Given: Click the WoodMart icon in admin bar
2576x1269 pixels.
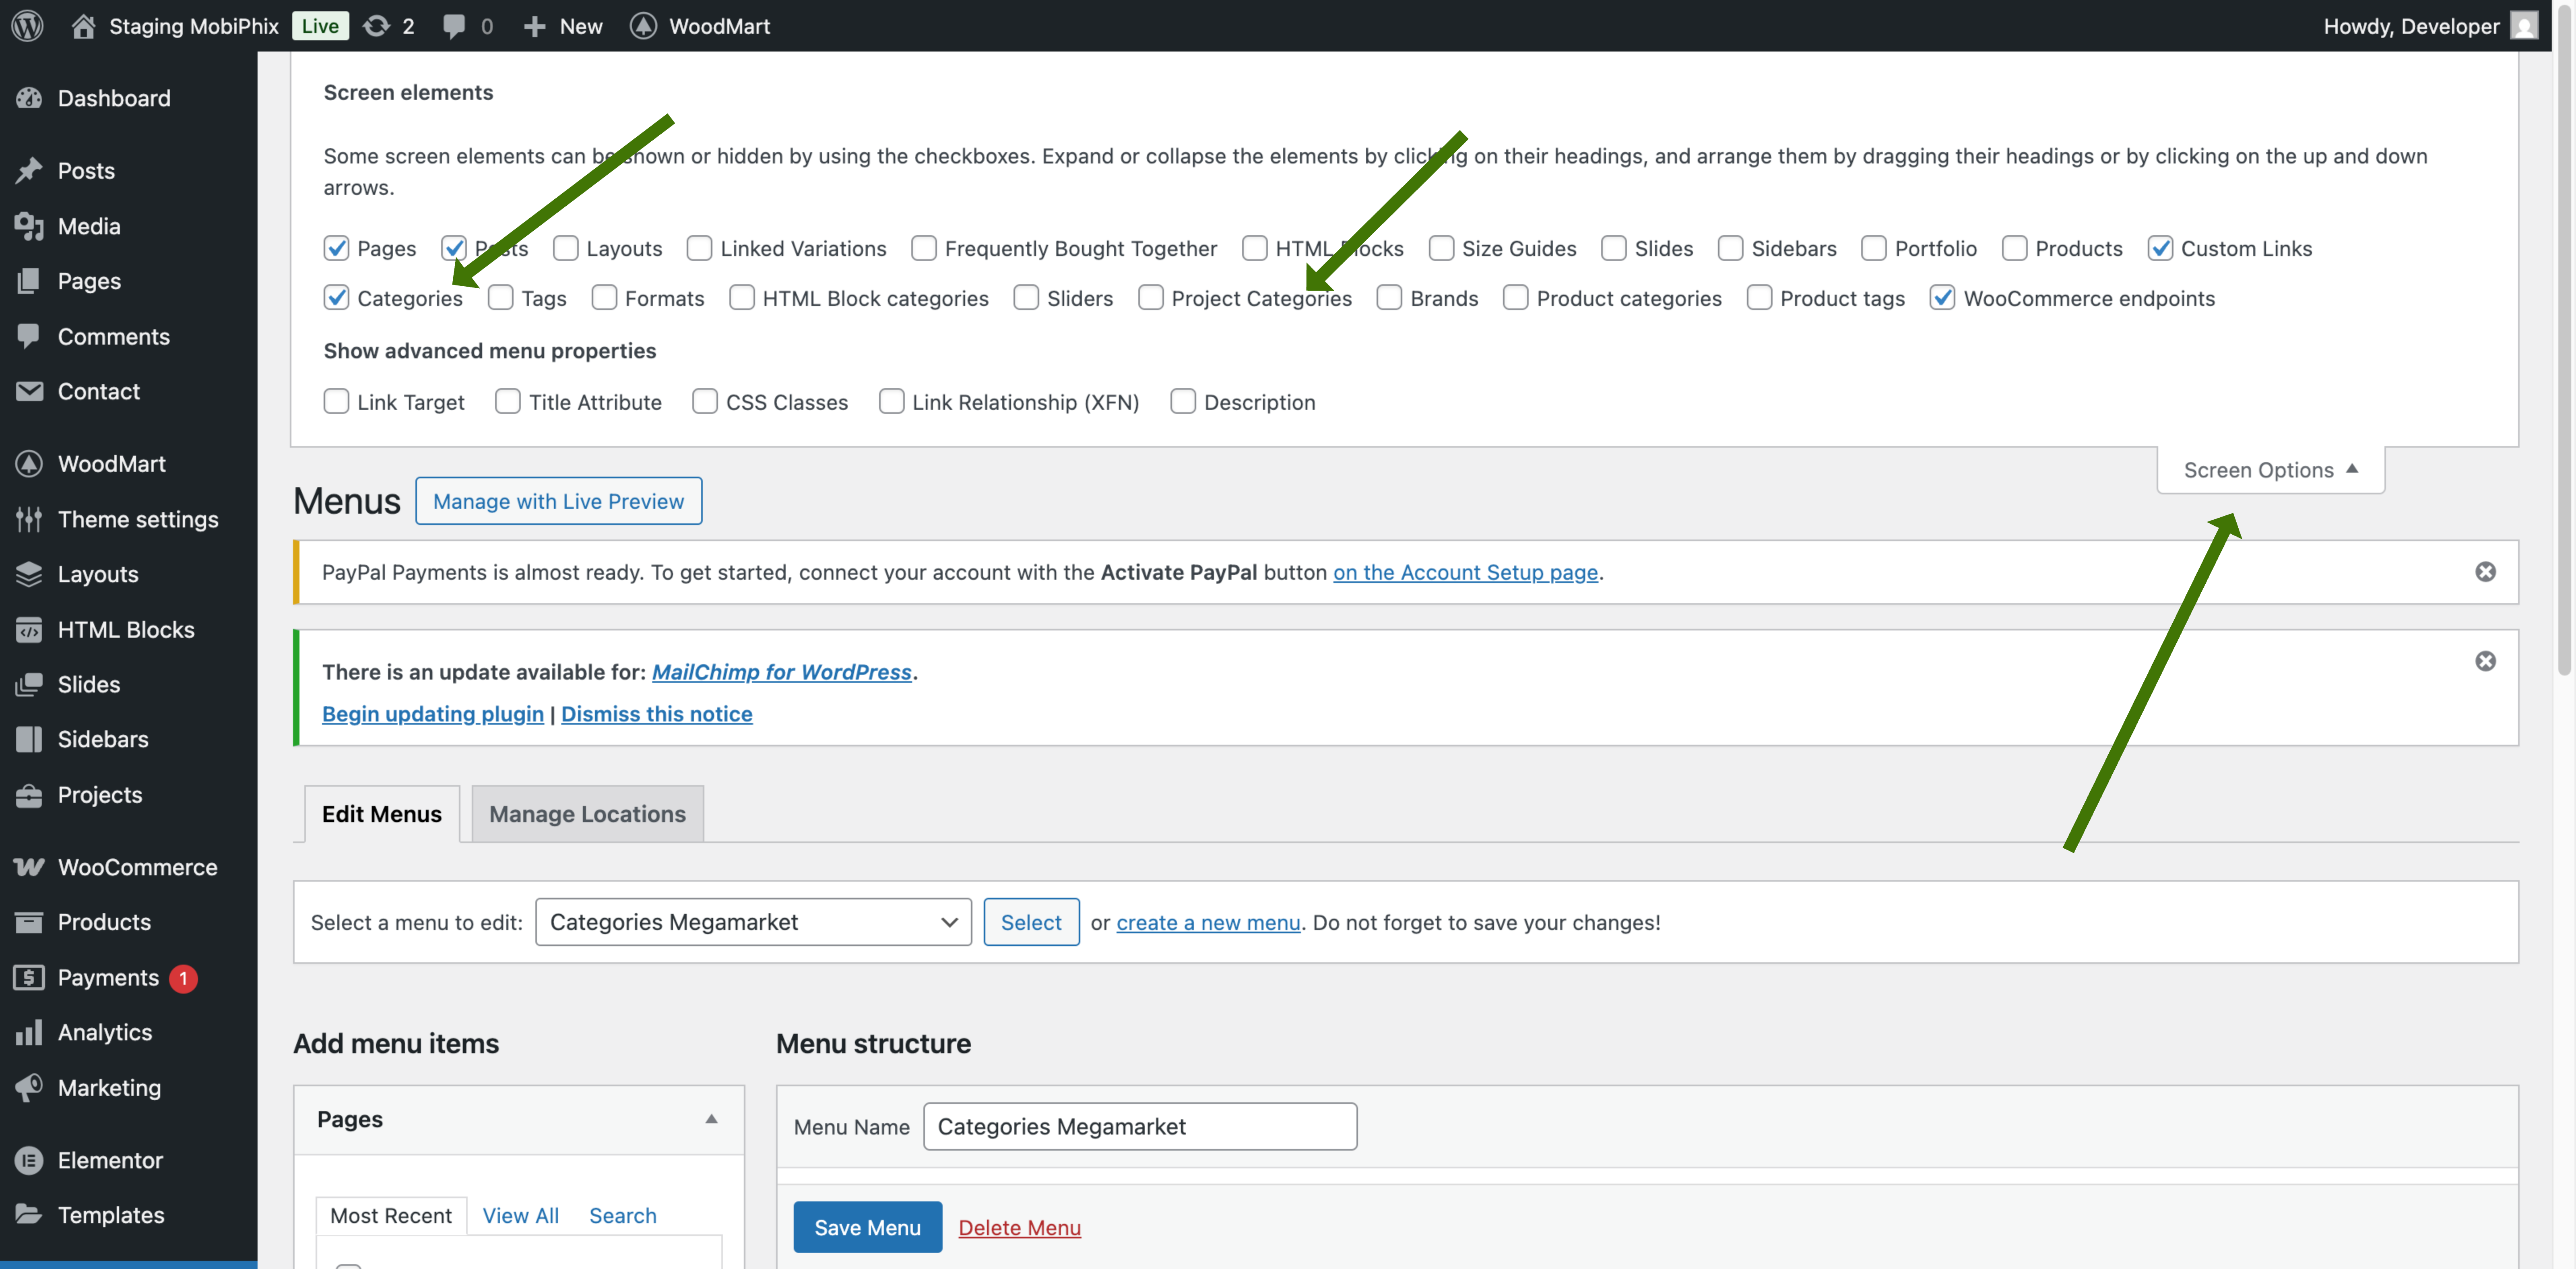Looking at the screenshot, I should click(643, 26).
